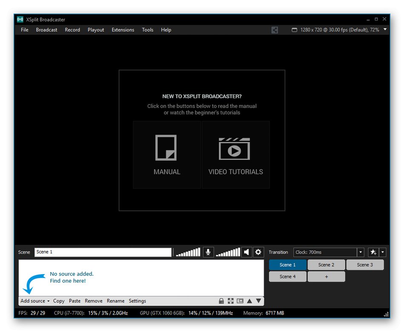Click the Memory 6717 MB status
The image size is (404, 332).
[264, 313]
